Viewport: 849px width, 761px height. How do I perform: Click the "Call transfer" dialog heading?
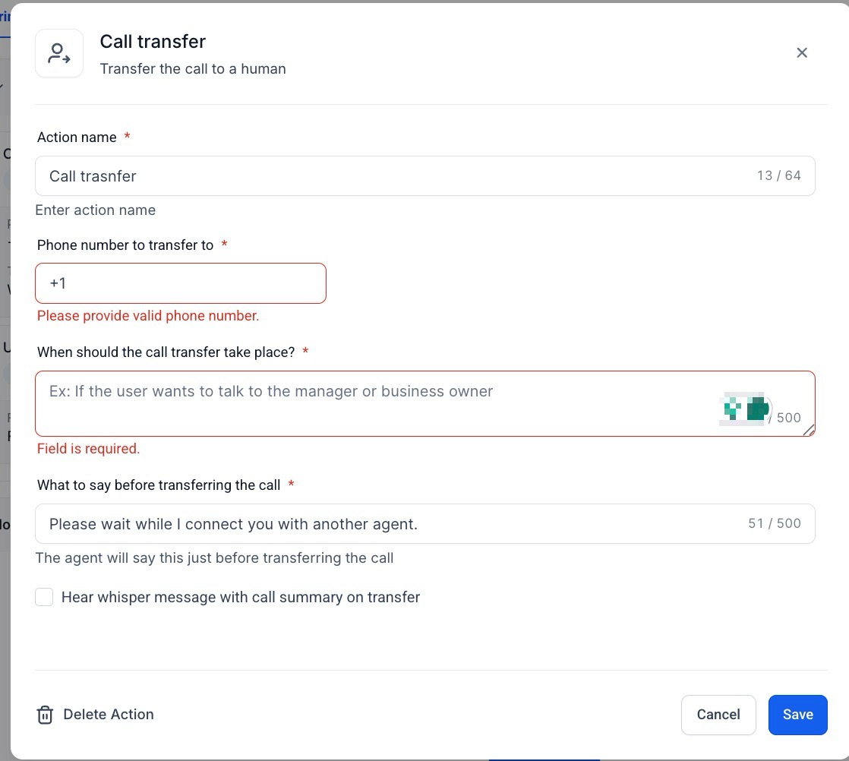point(153,42)
